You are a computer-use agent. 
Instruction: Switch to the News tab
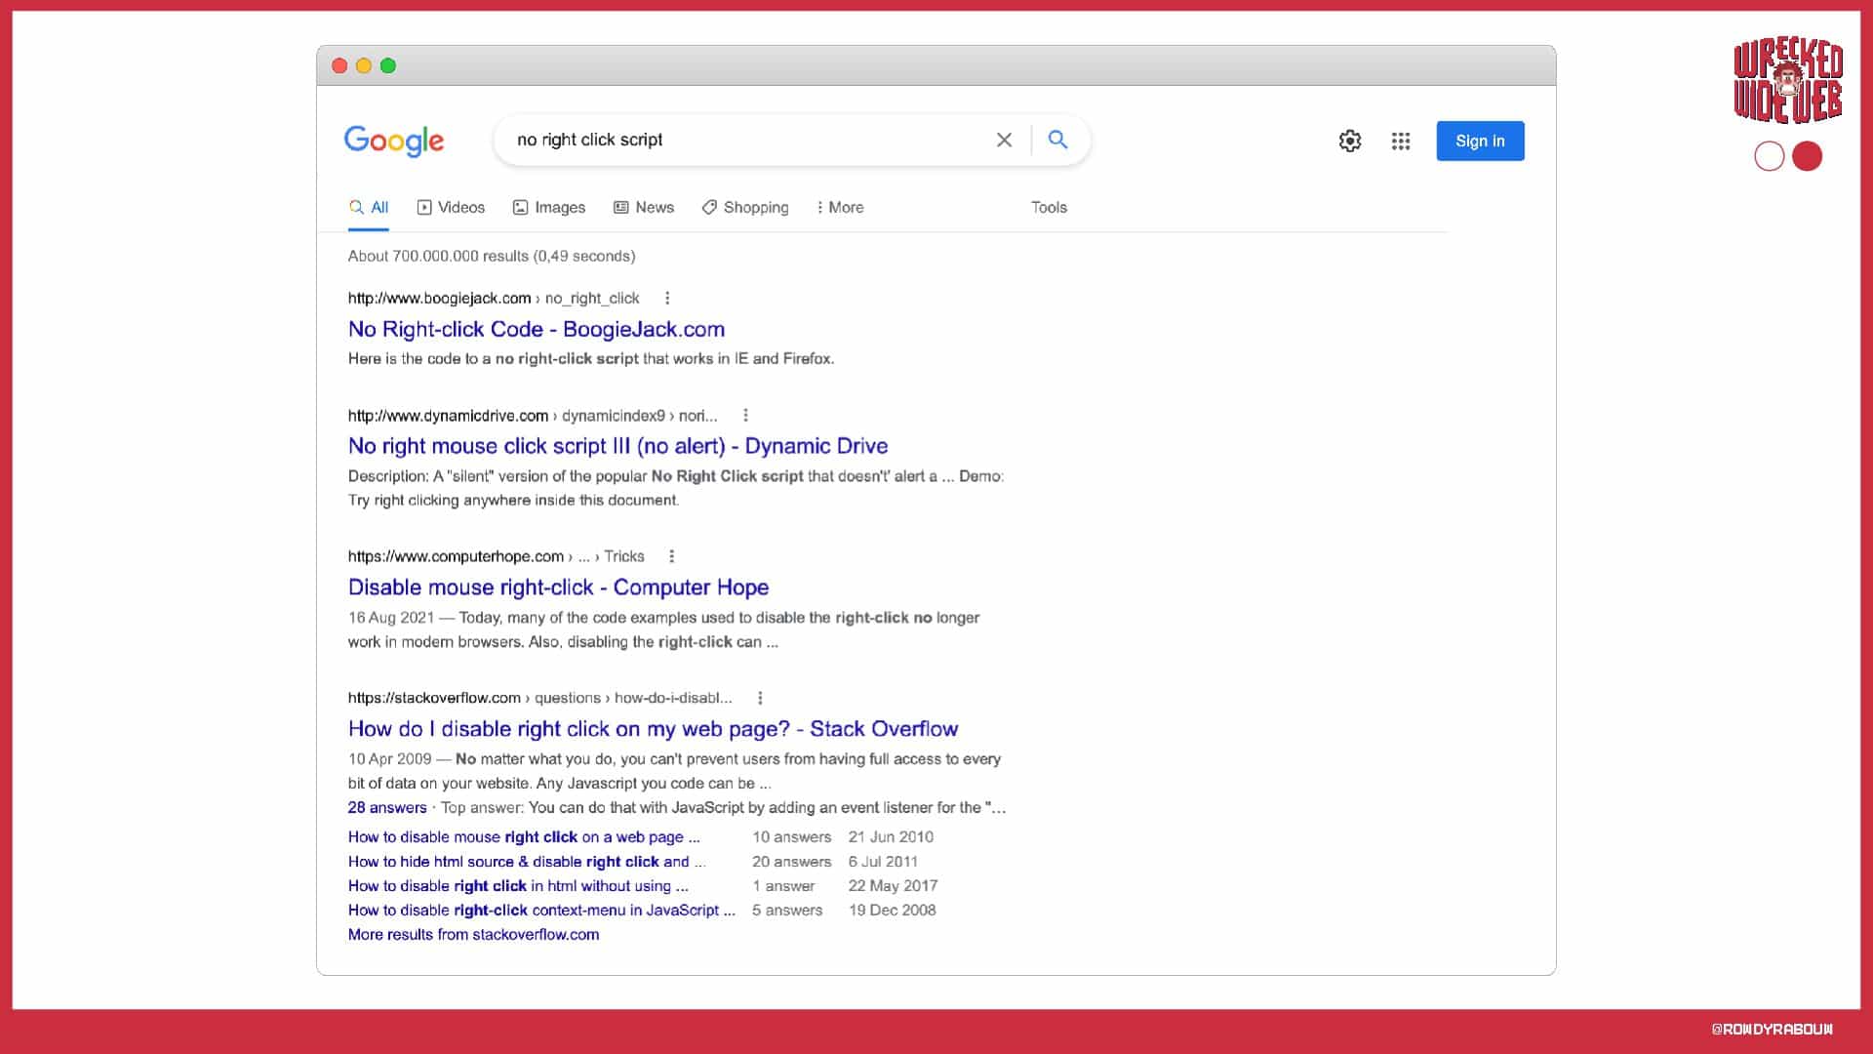click(644, 207)
